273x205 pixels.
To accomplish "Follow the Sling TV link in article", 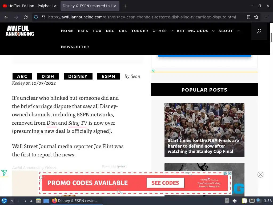I will 78,123.
